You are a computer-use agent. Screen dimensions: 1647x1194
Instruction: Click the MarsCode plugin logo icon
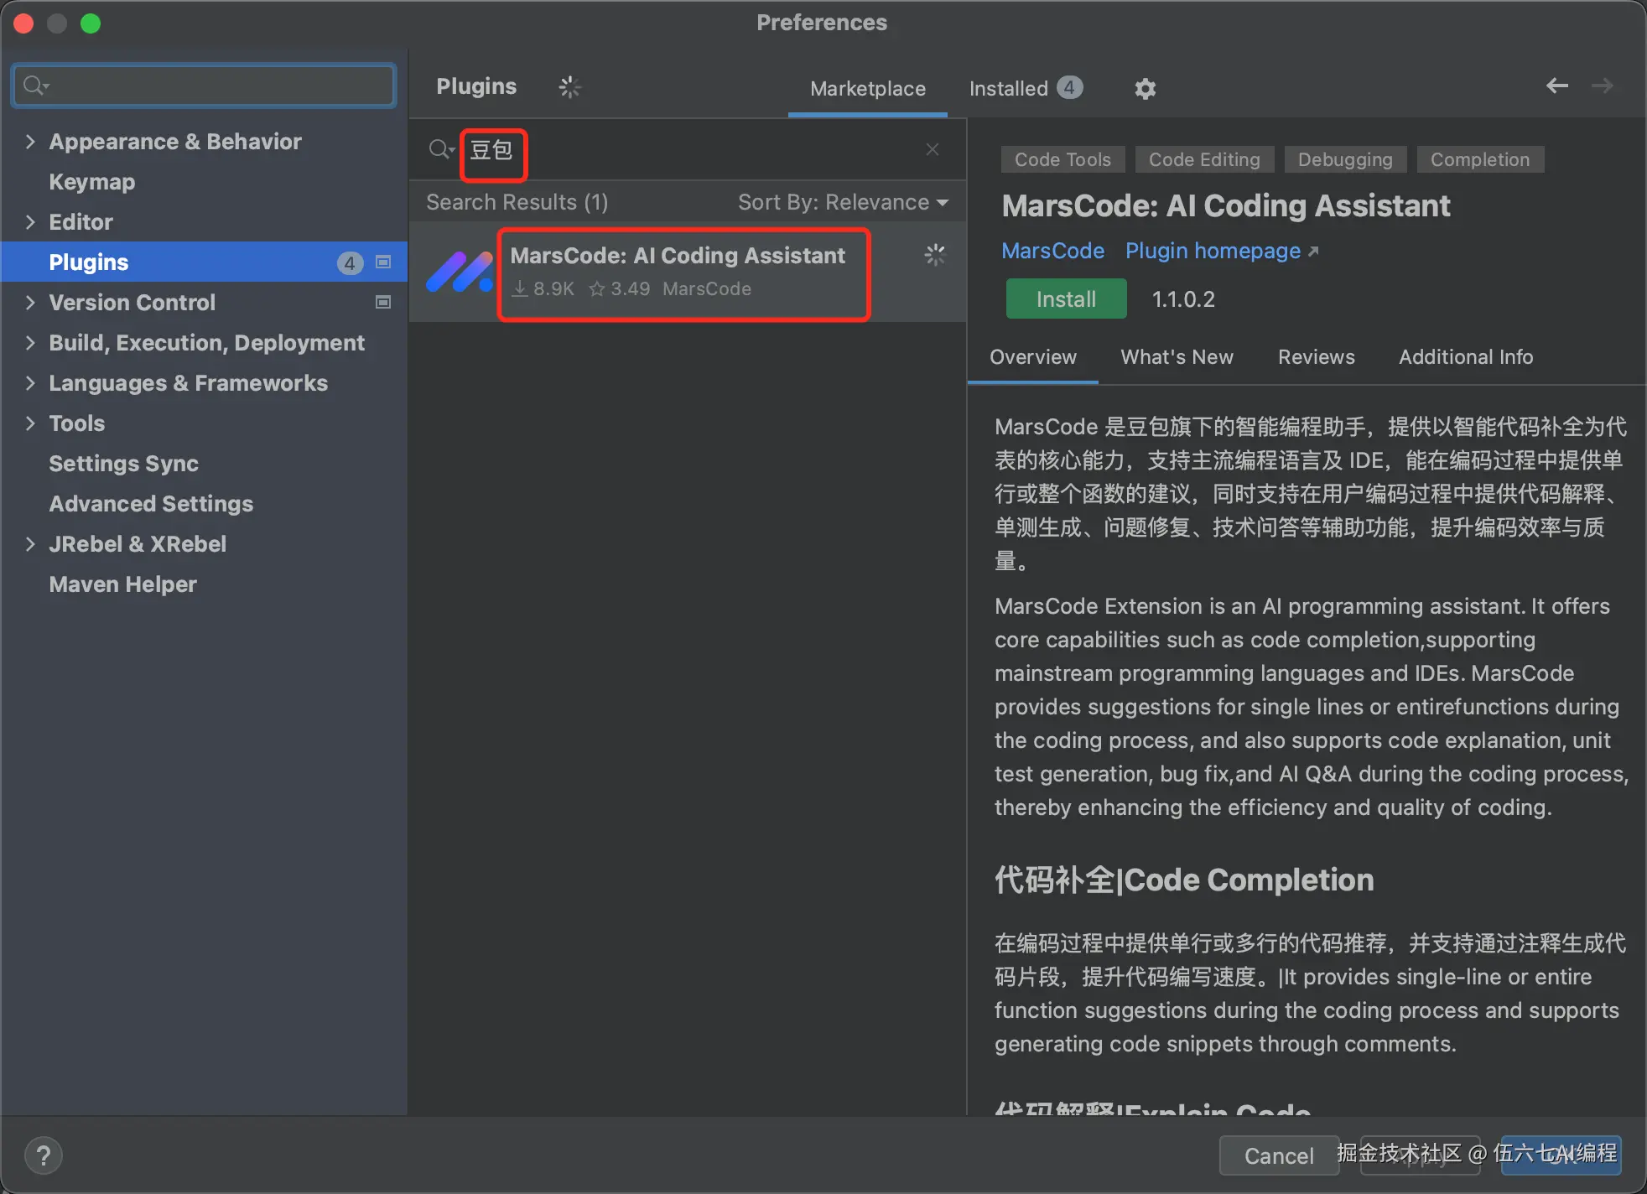[459, 273]
